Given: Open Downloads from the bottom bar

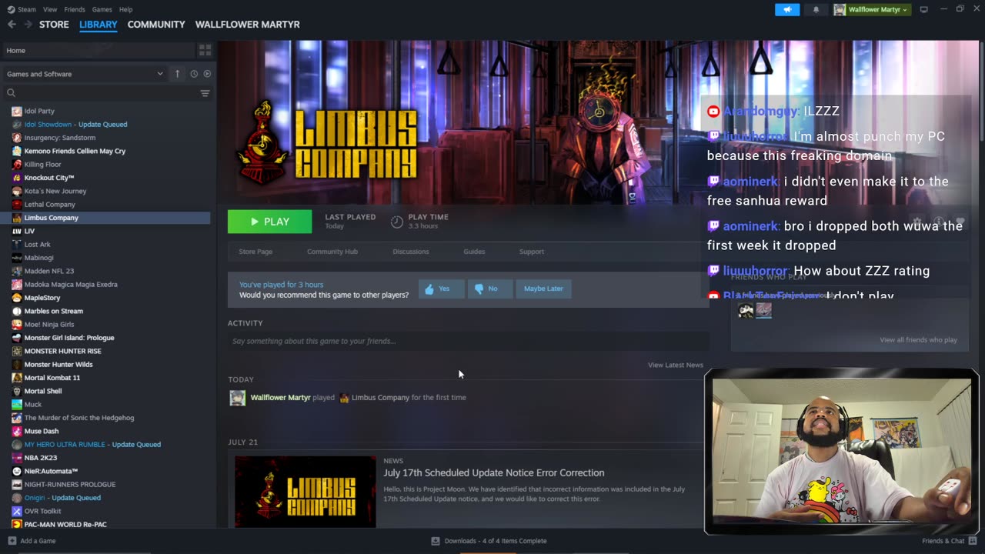Looking at the screenshot, I should click(x=489, y=541).
